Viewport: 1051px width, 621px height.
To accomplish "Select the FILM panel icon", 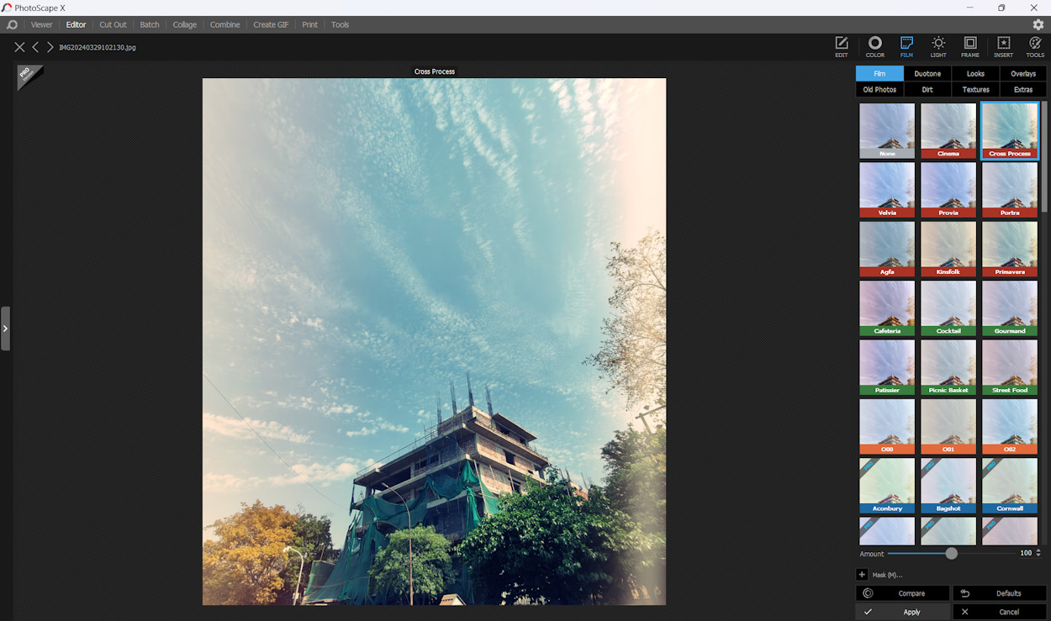I will [906, 46].
